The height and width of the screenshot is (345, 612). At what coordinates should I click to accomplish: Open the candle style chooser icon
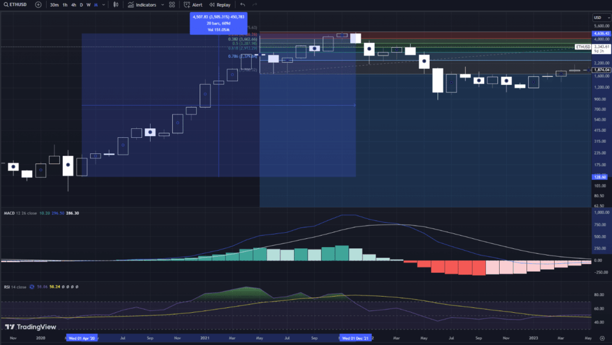pyautogui.click(x=115, y=5)
